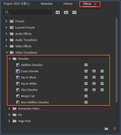The image size is (121, 135).
Task: Expand the Audio Effects folder
Action: coord(6,34)
